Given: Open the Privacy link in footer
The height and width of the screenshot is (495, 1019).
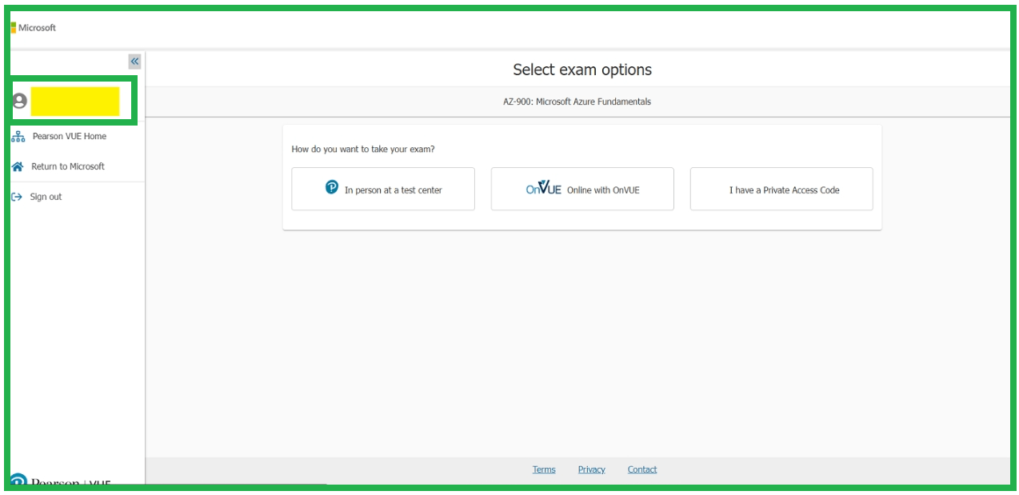Looking at the screenshot, I should [592, 469].
